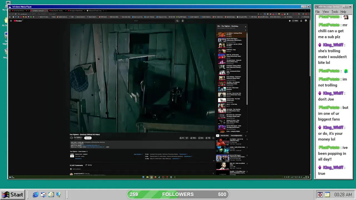Click the YouTube Create button
356x200 pixels.
(295, 21)
